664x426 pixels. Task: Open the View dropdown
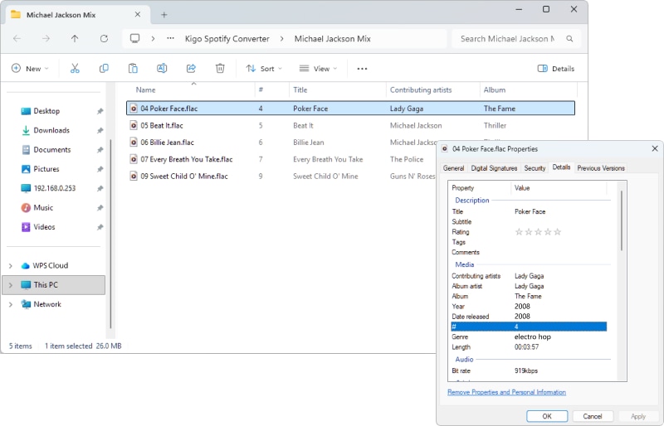coord(318,69)
